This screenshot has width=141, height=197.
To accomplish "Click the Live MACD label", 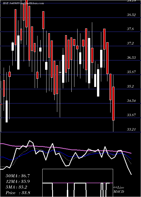I will [119, 189].
